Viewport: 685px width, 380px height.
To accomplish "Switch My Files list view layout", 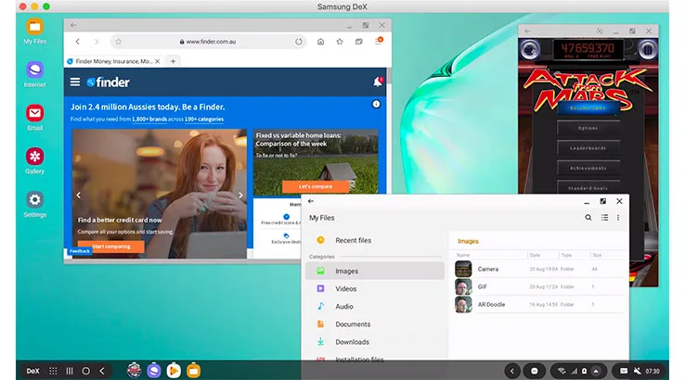I will [x=603, y=218].
